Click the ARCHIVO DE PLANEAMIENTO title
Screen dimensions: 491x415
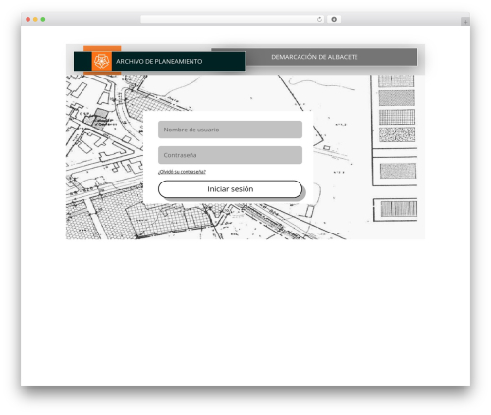(x=159, y=61)
